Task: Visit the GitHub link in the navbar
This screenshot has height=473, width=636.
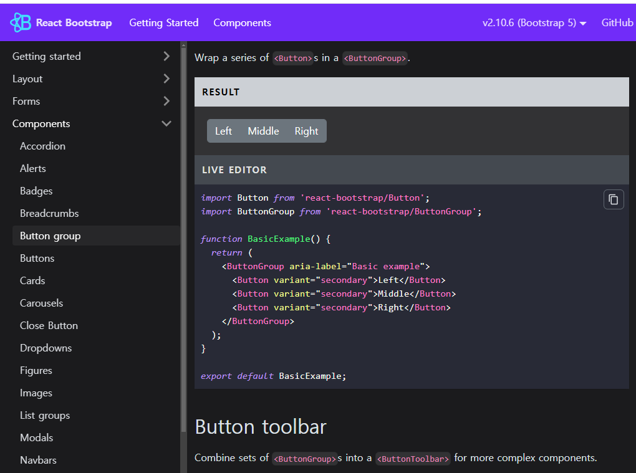Action: (617, 22)
